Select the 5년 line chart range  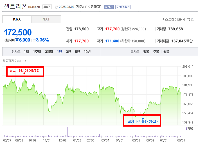click(x=77, y=52)
